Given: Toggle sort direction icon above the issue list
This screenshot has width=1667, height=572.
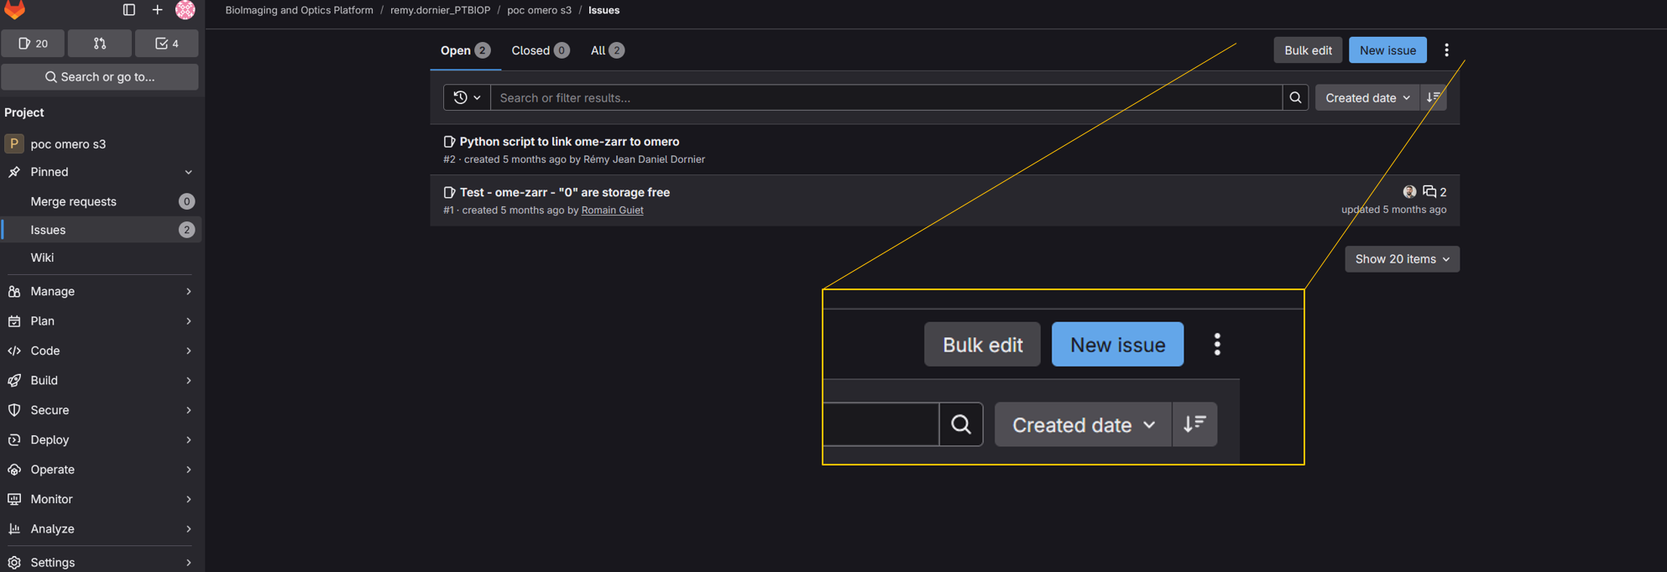Looking at the screenshot, I should (x=1433, y=98).
